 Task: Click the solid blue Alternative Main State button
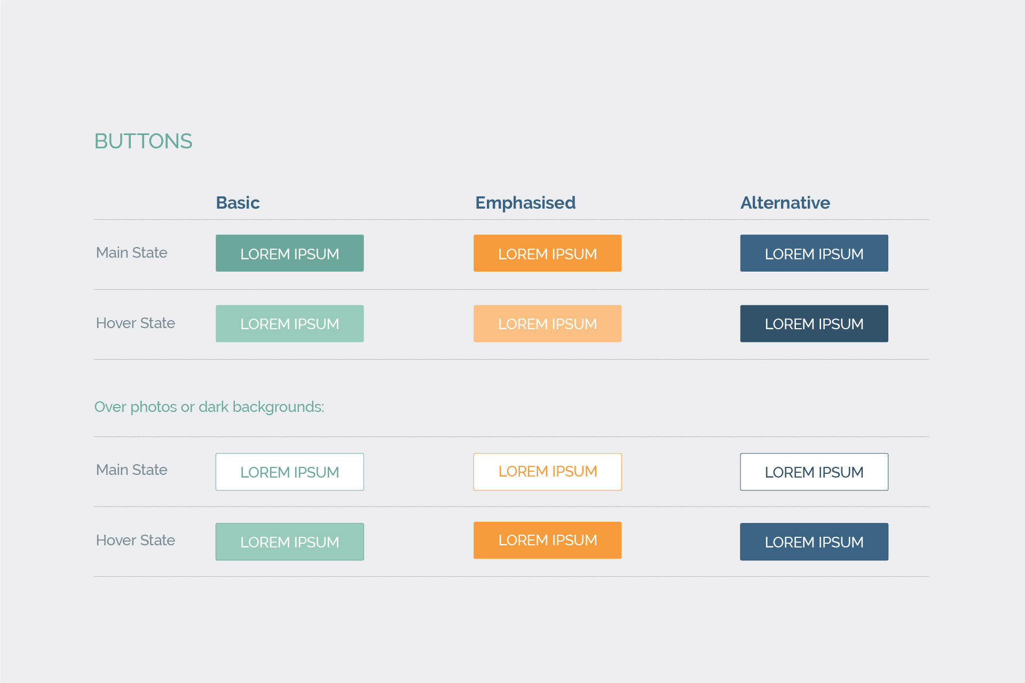coord(814,253)
